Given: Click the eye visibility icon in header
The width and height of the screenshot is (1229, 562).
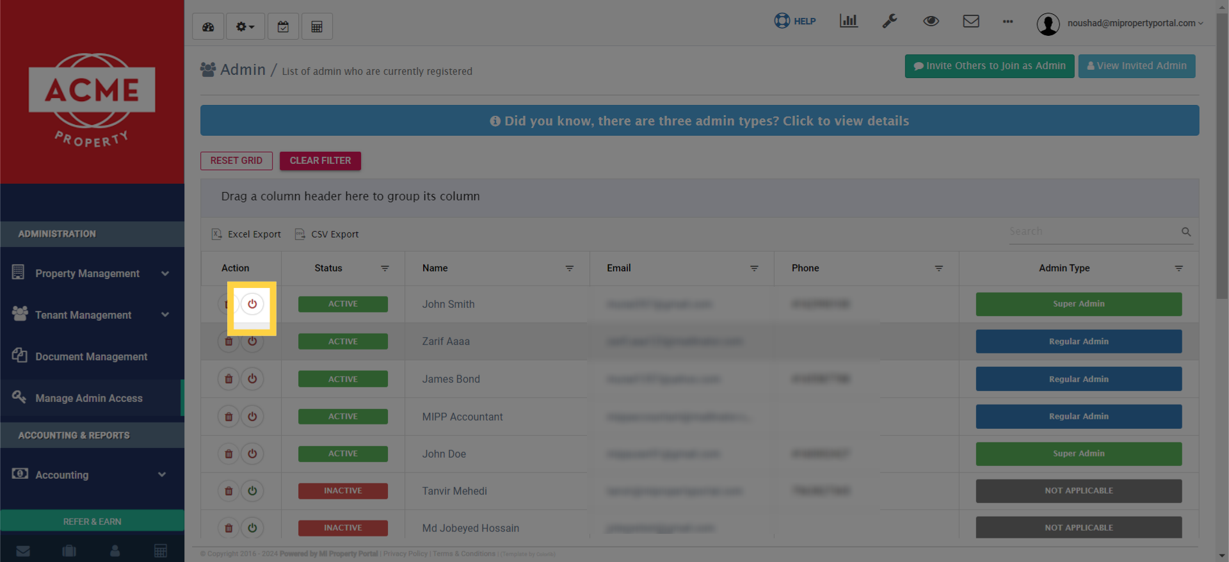Looking at the screenshot, I should 931,21.
